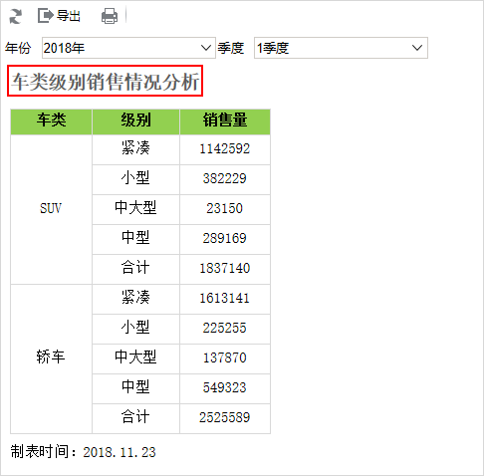
Task: Open the 年份 dropdown arrow
Action: click(x=206, y=48)
